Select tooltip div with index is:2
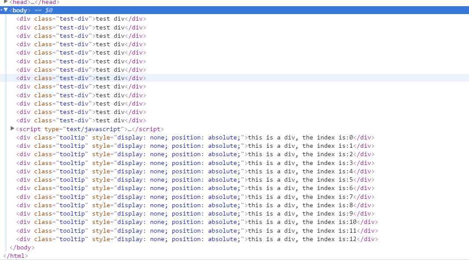Image resolution: width=469 pixels, height=260 pixels. [x=195, y=154]
